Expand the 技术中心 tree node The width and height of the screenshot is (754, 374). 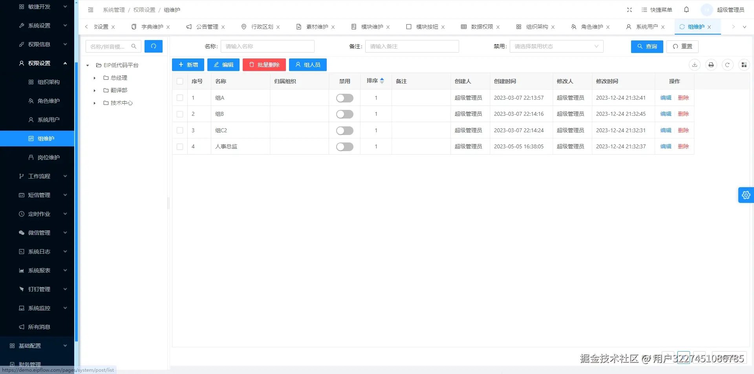tap(95, 103)
